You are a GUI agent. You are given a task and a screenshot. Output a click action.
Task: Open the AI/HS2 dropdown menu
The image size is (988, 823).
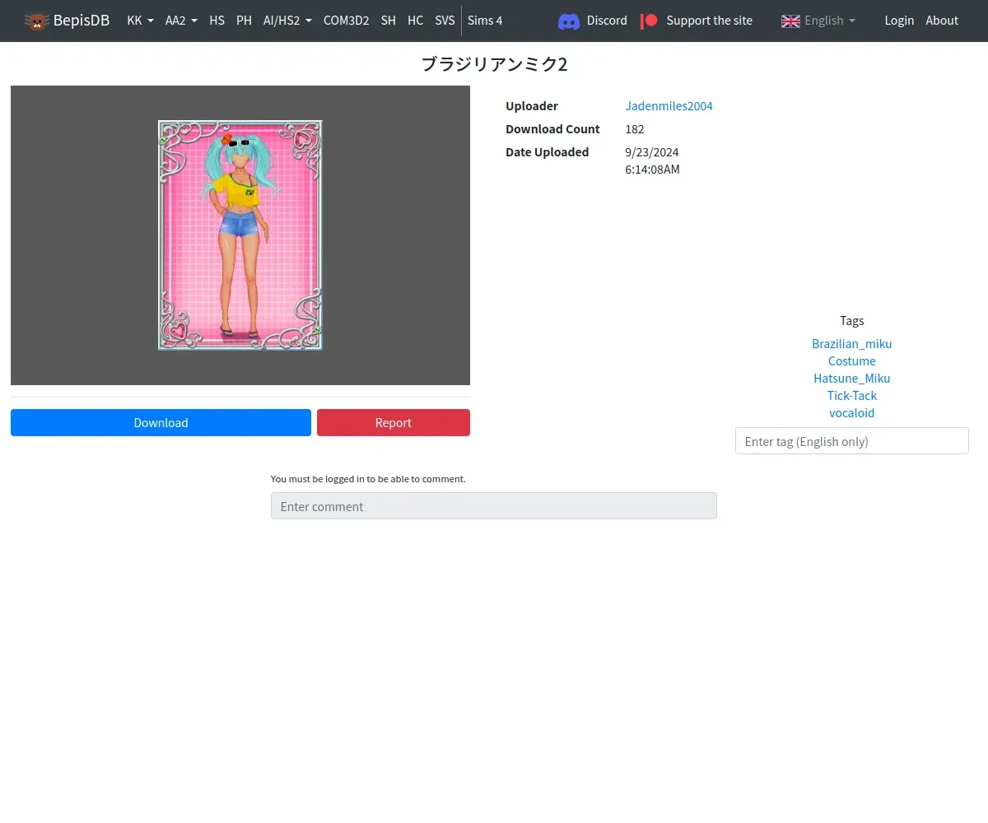click(287, 21)
